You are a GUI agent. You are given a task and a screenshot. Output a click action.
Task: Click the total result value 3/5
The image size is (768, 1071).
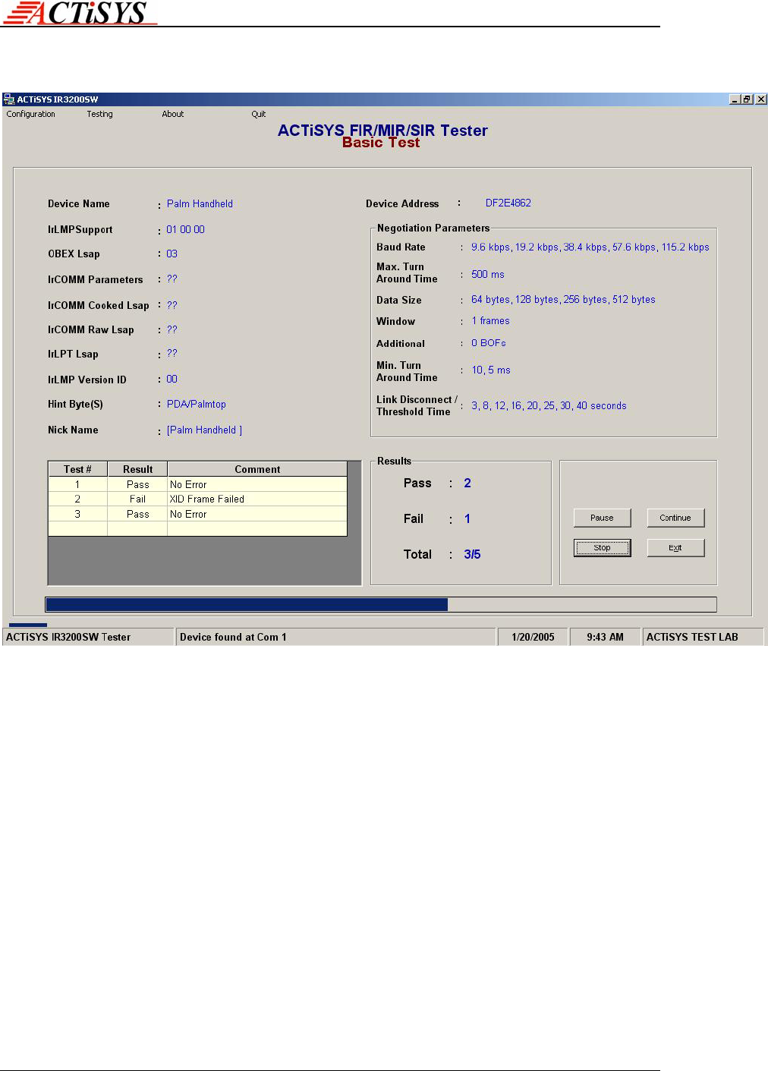tap(472, 554)
